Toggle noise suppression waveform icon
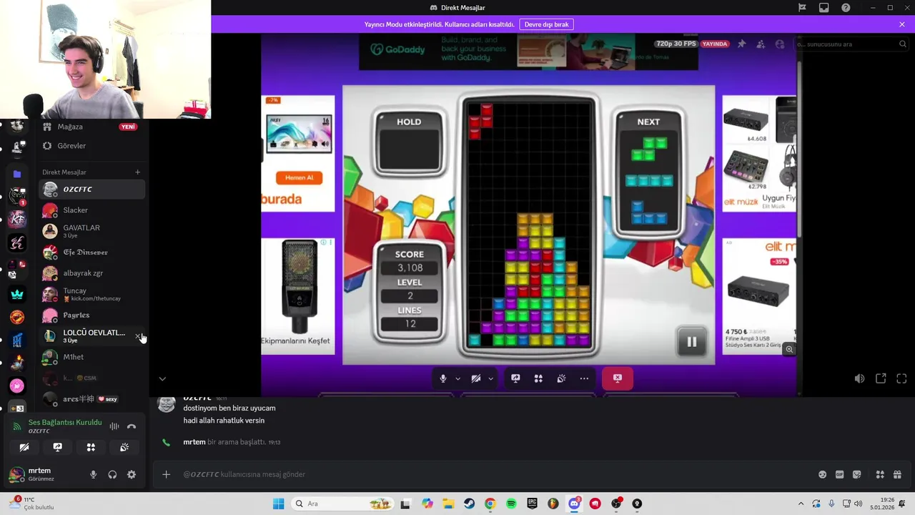Screen dimensions: 915x515 pos(114,426)
